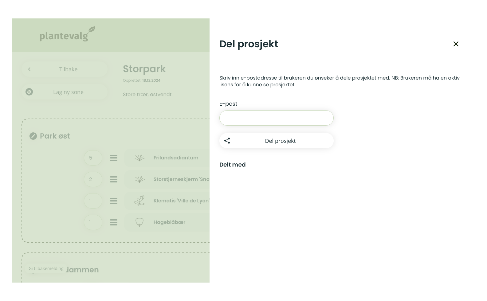The image size is (487, 301).
Task: Click quantity field for Hageblåbær
Action: point(93,222)
